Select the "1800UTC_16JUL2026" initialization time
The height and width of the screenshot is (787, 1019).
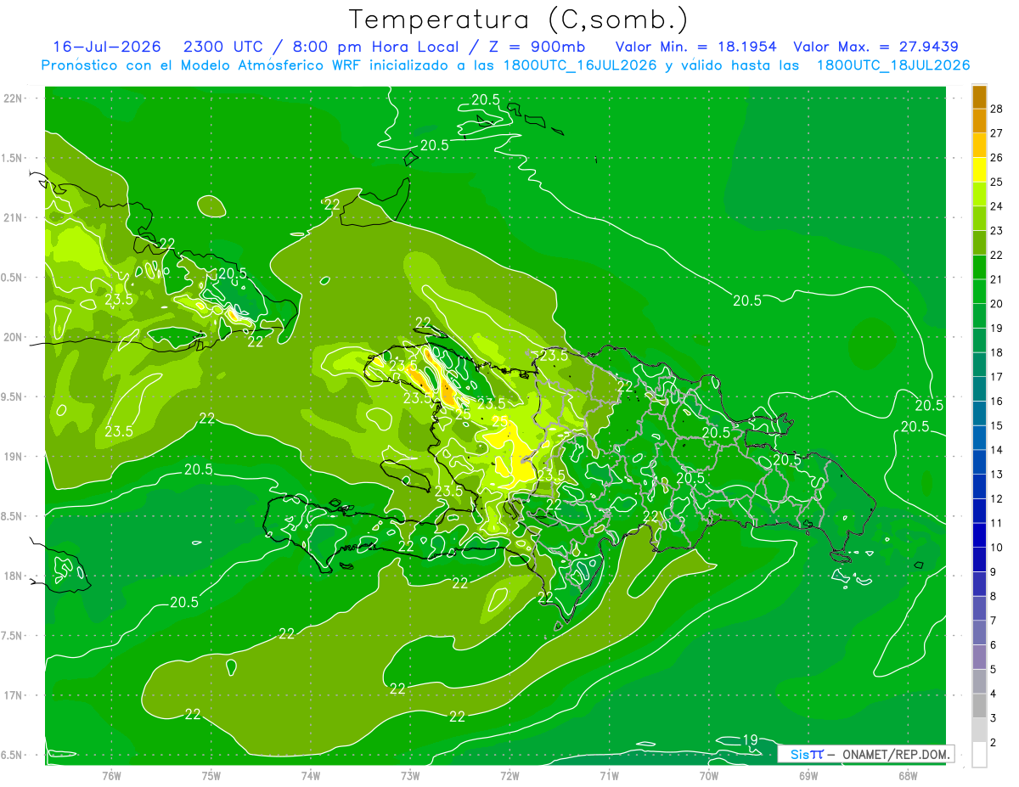tap(580, 65)
